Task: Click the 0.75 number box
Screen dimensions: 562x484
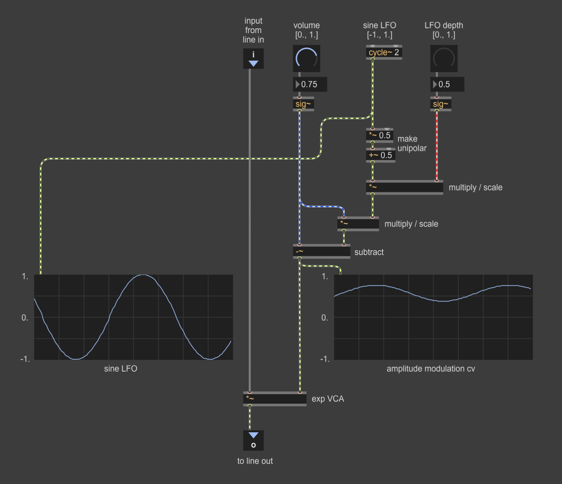Action: coord(312,84)
